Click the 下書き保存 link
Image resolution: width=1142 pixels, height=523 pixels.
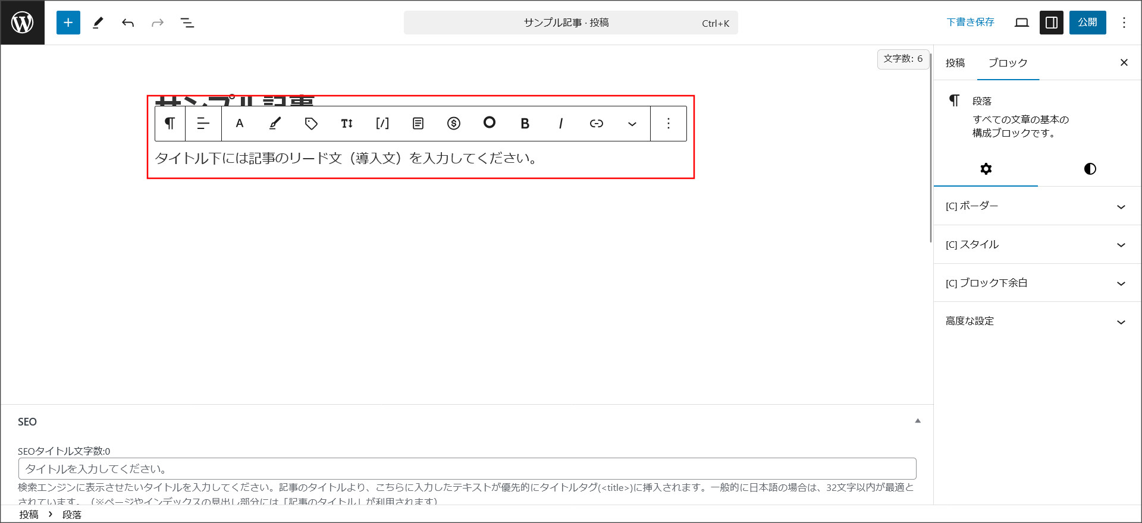[970, 23]
